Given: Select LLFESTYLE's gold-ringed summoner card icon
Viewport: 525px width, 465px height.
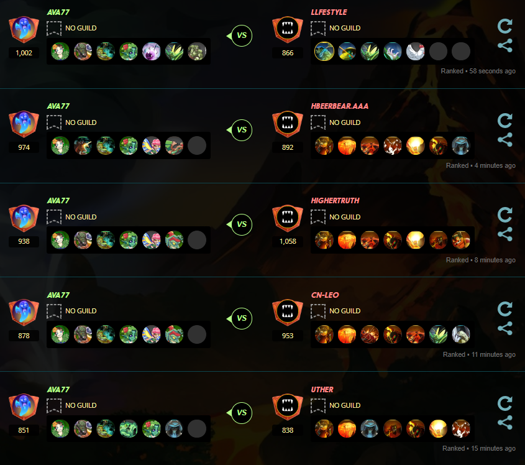Looking at the screenshot, I should click(x=324, y=51).
